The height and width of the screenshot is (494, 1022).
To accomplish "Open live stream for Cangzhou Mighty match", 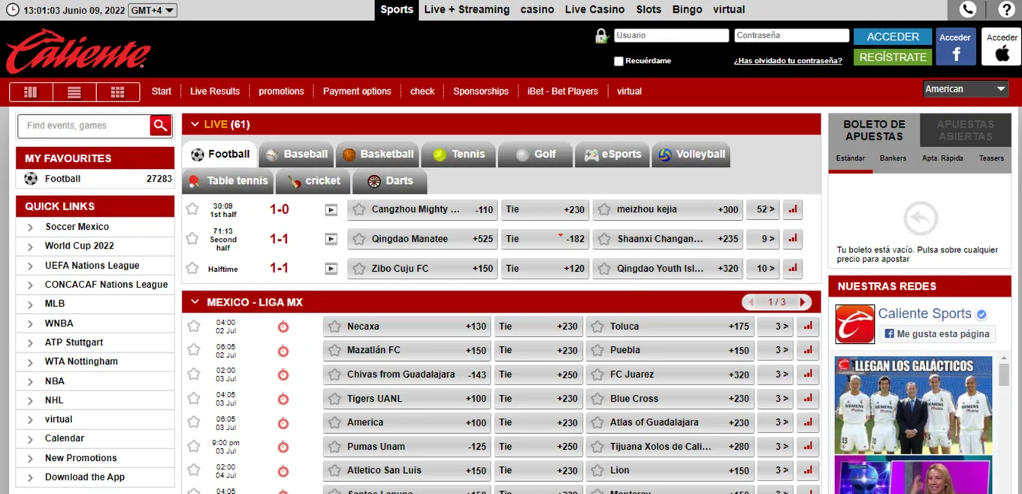I will pyautogui.click(x=331, y=210).
